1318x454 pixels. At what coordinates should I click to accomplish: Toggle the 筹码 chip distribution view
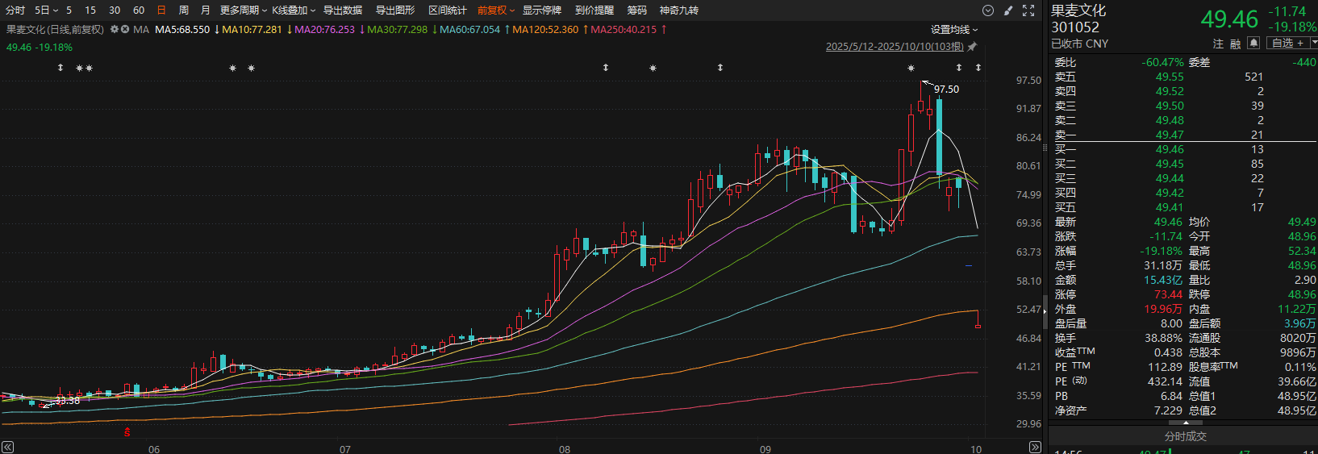click(637, 10)
